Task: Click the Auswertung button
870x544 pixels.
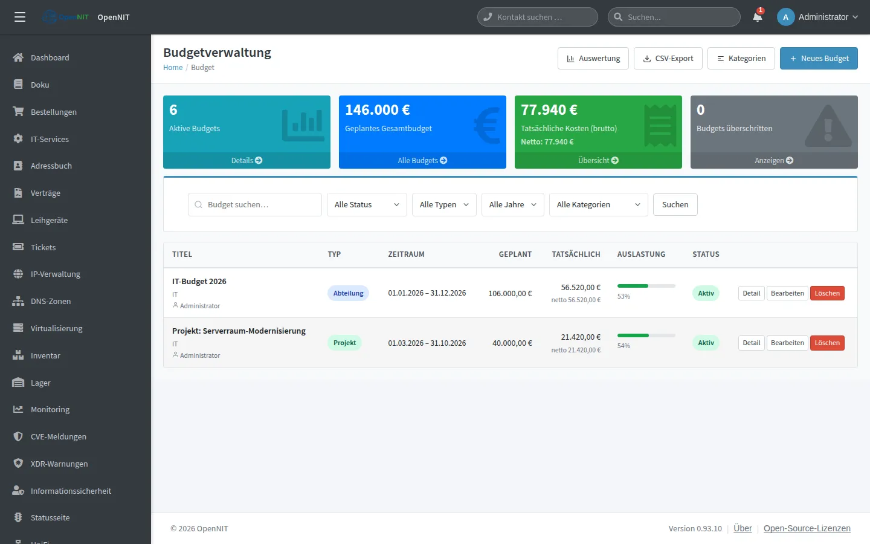Action: tap(593, 59)
